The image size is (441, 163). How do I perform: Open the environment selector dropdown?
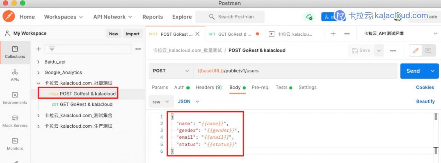(x=400, y=34)
